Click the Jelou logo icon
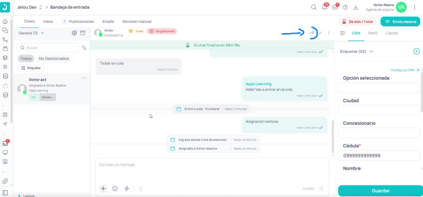 (x=5, y=7)
